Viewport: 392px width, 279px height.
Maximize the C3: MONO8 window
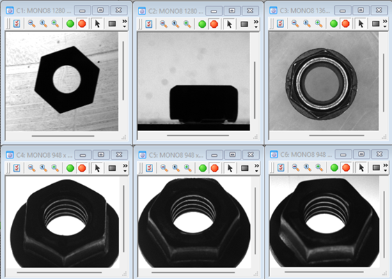point(361,10)
